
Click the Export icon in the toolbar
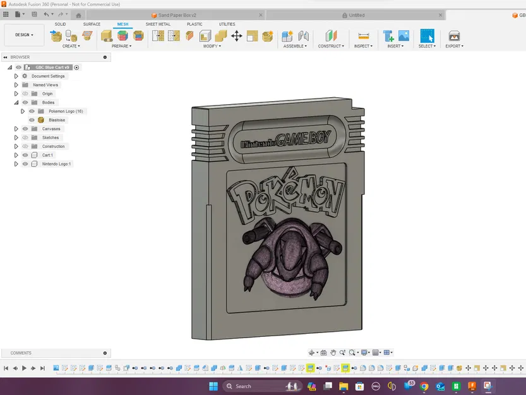point(454,36)
